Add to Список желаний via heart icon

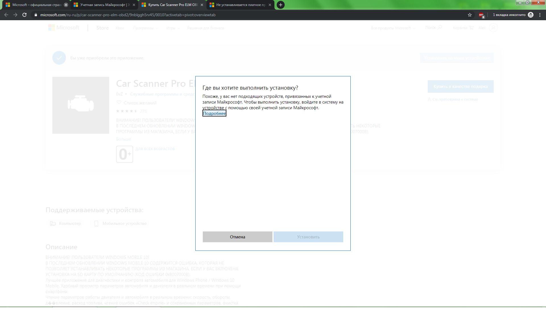(x=119, y=103)
